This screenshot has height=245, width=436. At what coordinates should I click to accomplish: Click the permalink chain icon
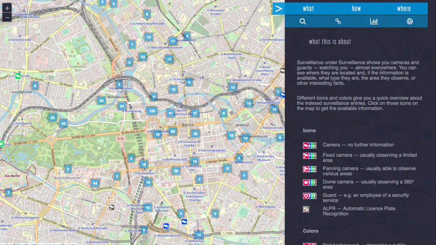pos(338,21)
